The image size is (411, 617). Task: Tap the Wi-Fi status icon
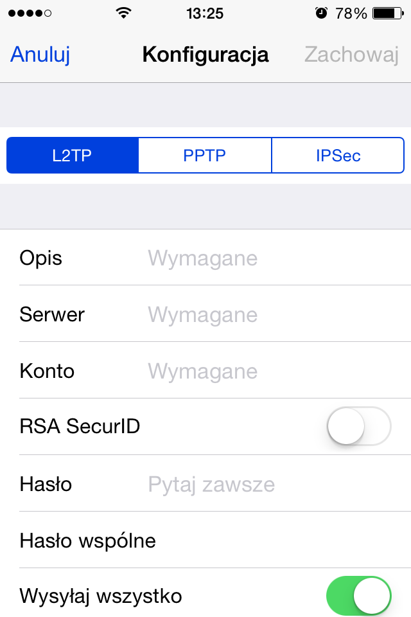pos(123,13)
